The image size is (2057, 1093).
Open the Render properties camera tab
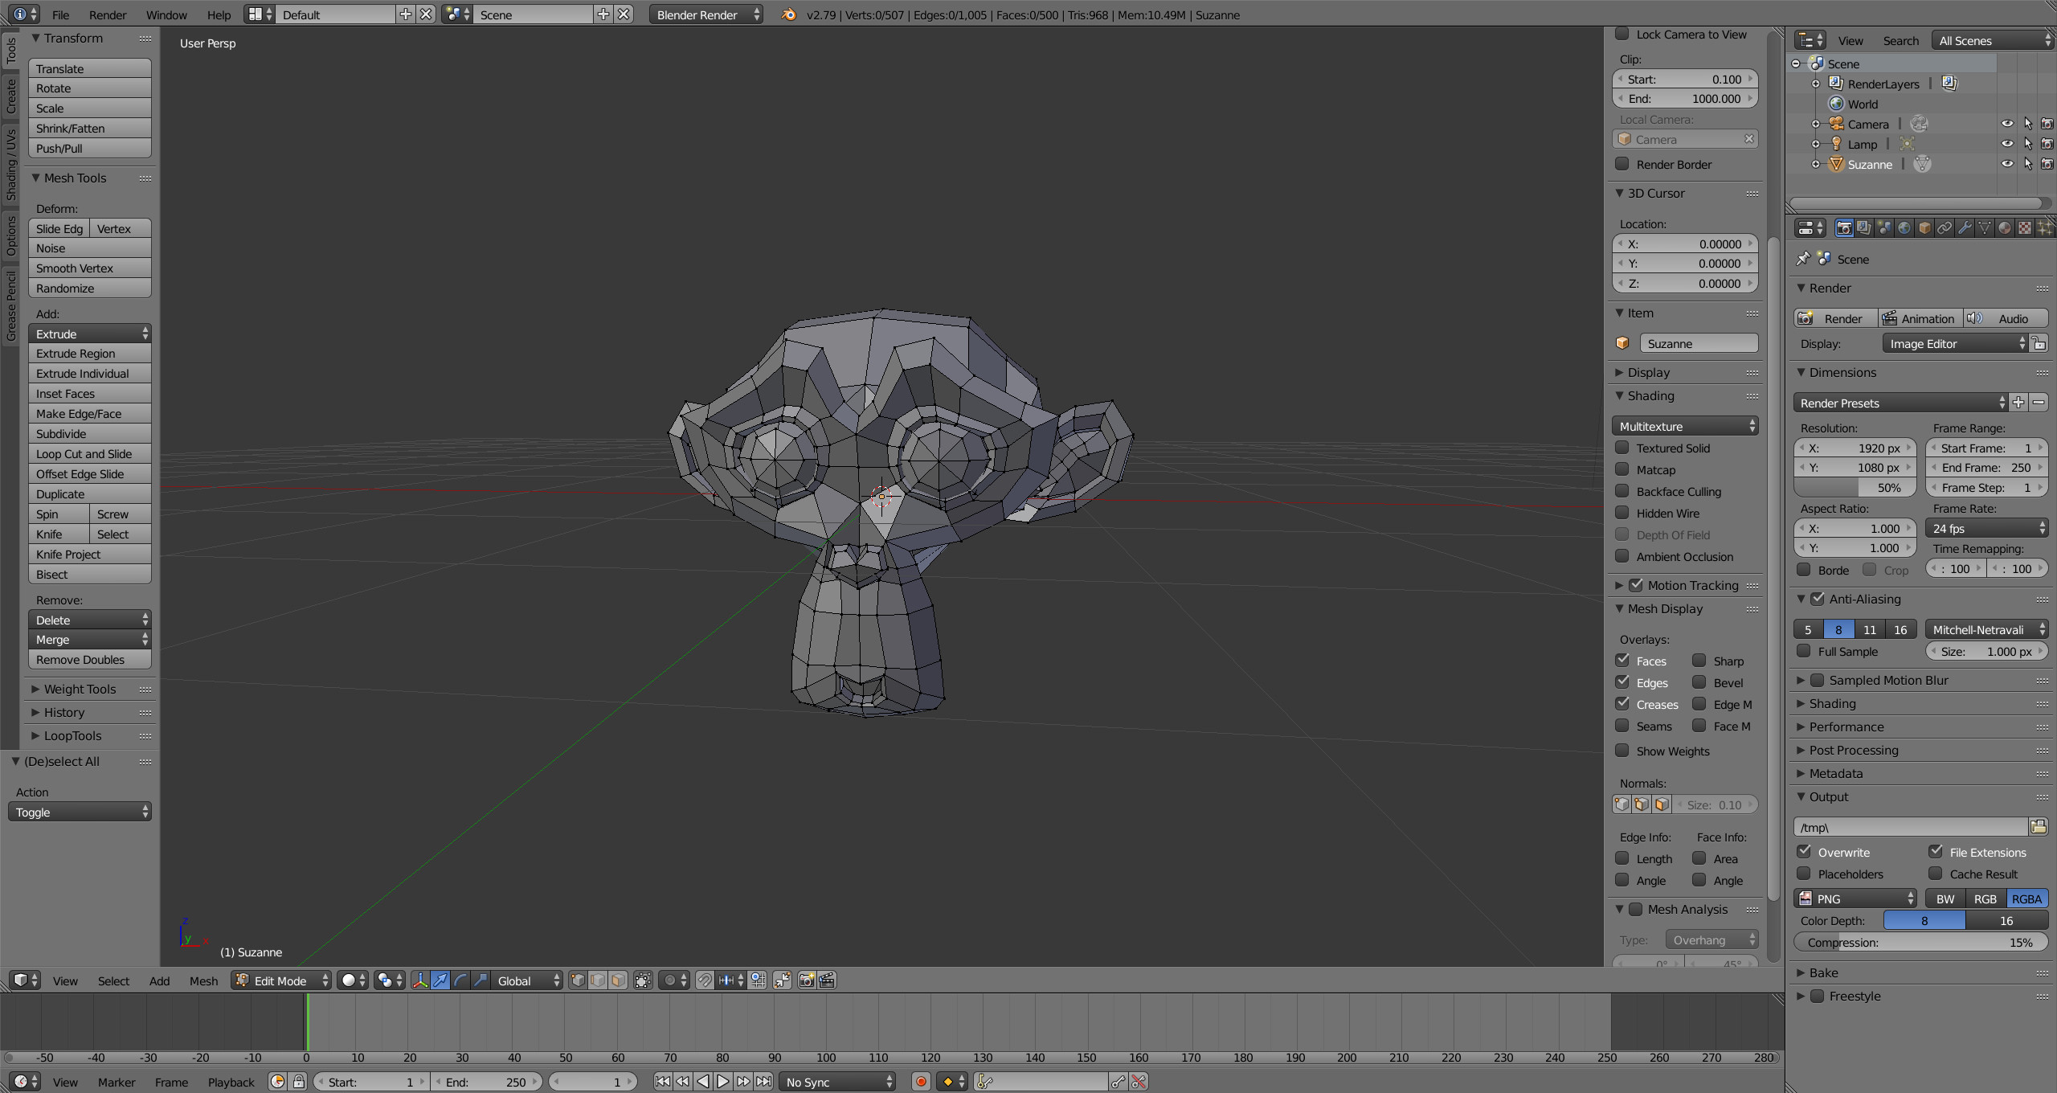1843,228
